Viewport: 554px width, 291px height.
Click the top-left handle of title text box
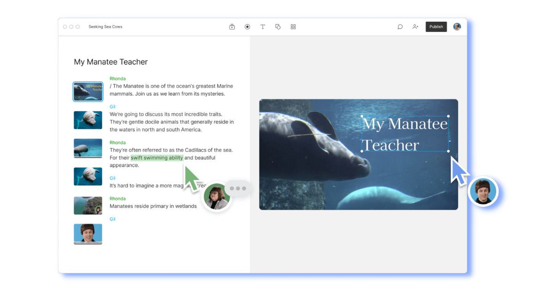point(361,116)
